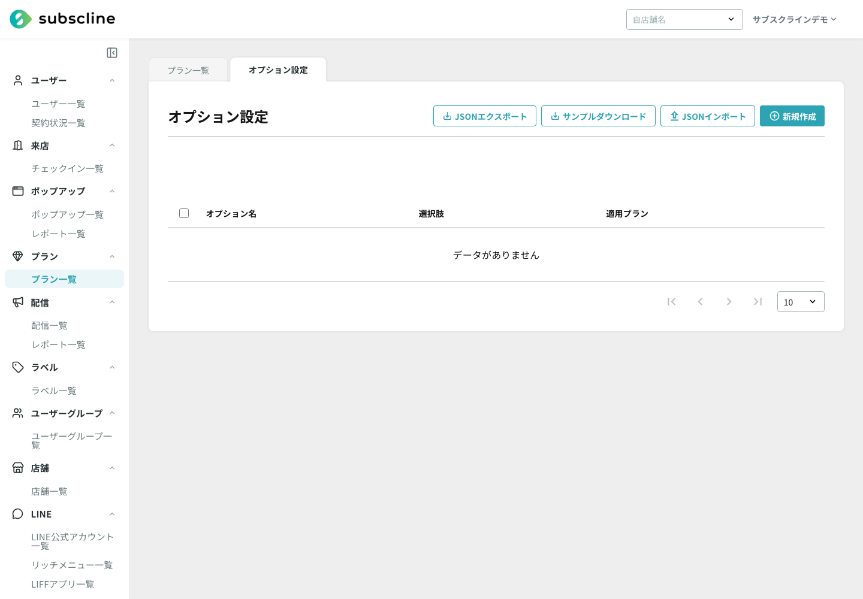Open ユーザーグループ一覧 in the sidebar
The image size is (863, 599).
tap(72, 441)
